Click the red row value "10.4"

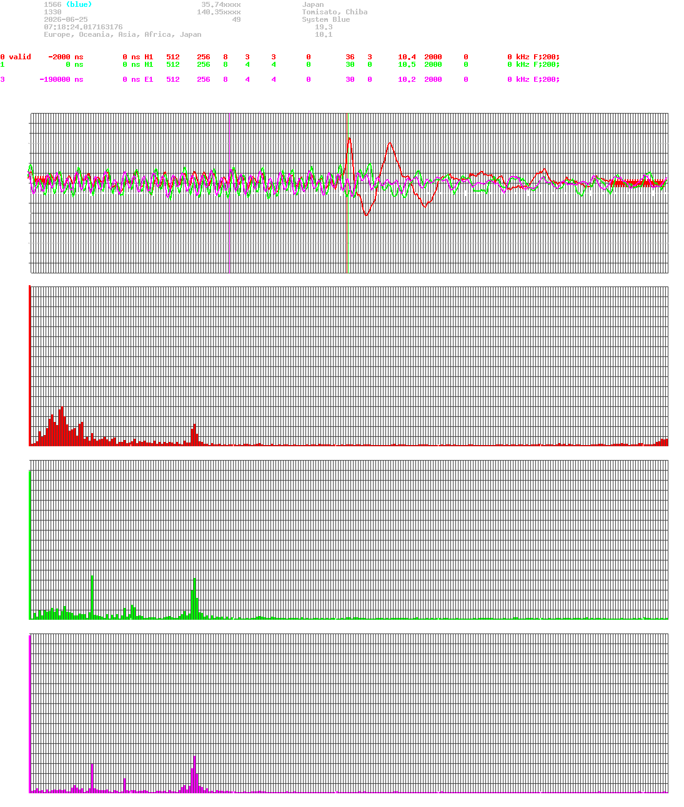tap(407, 57)
